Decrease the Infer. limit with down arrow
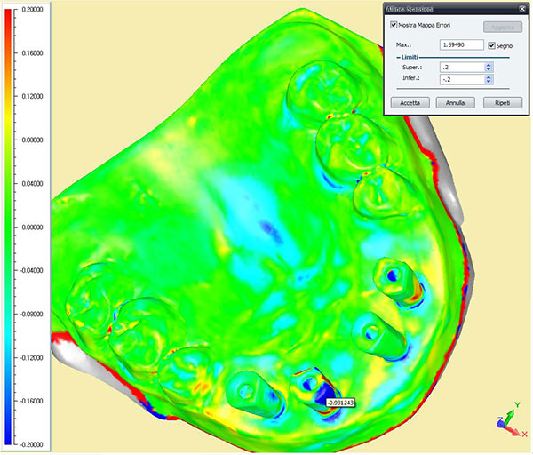Viewport: 533px width, 455px height. click(489, 82)
